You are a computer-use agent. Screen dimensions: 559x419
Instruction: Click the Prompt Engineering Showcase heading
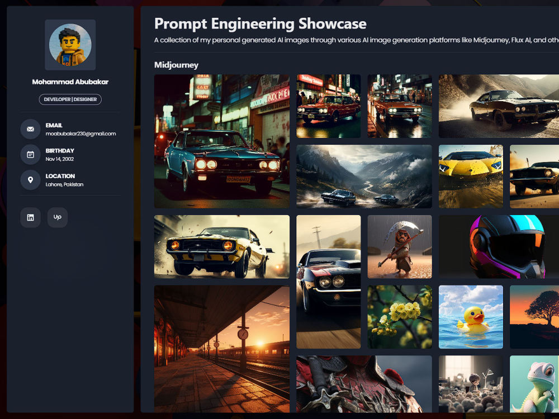260,24
